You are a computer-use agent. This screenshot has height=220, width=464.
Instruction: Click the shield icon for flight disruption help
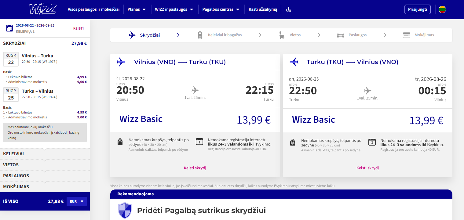(125, 210)
